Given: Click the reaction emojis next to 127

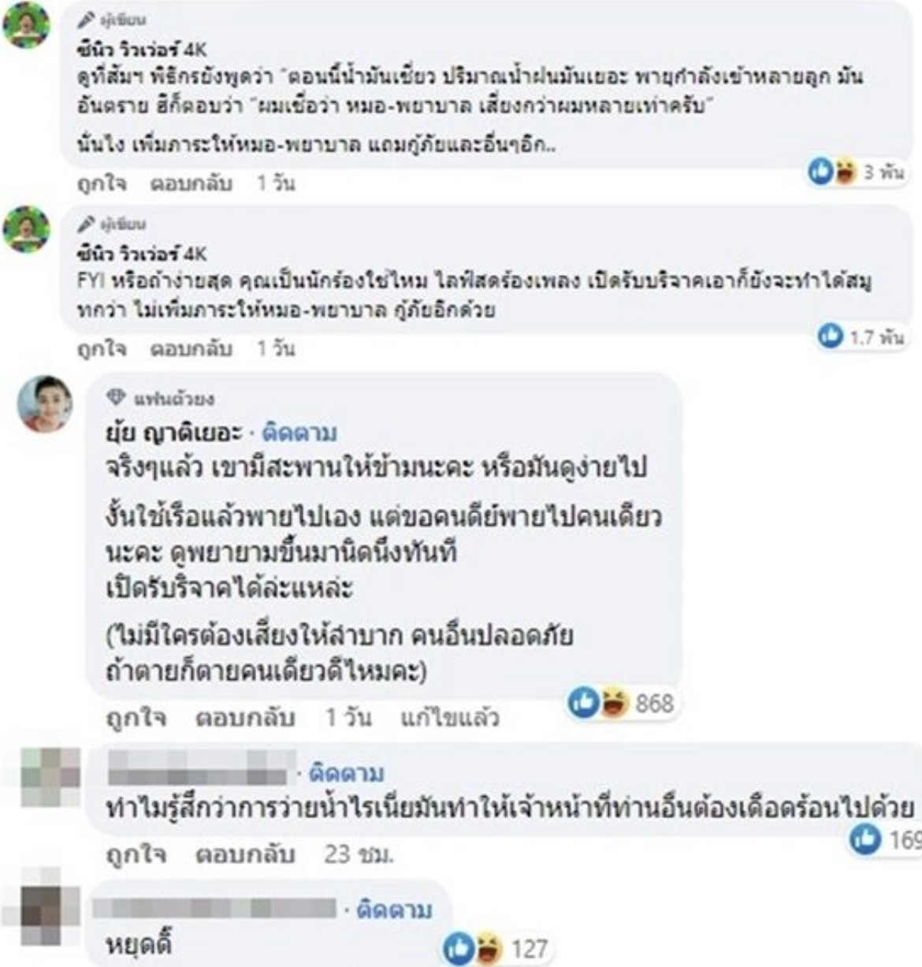Looking at the screenshot, I should click(x=473, y=947).
